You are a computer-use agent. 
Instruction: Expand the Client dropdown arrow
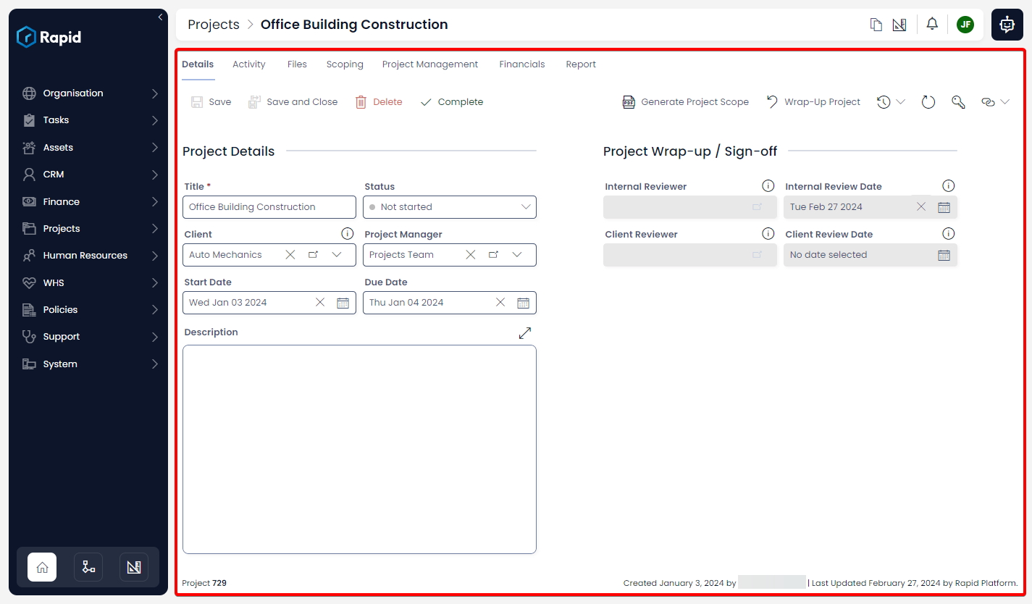click(337, 255)
